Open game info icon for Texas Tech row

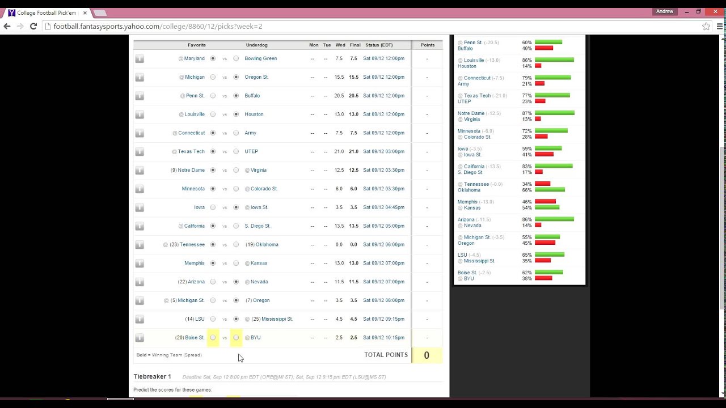coord(140,152)
